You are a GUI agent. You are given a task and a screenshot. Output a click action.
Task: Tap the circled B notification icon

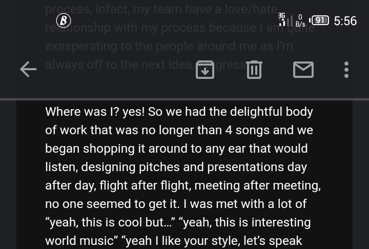[64, 20]
